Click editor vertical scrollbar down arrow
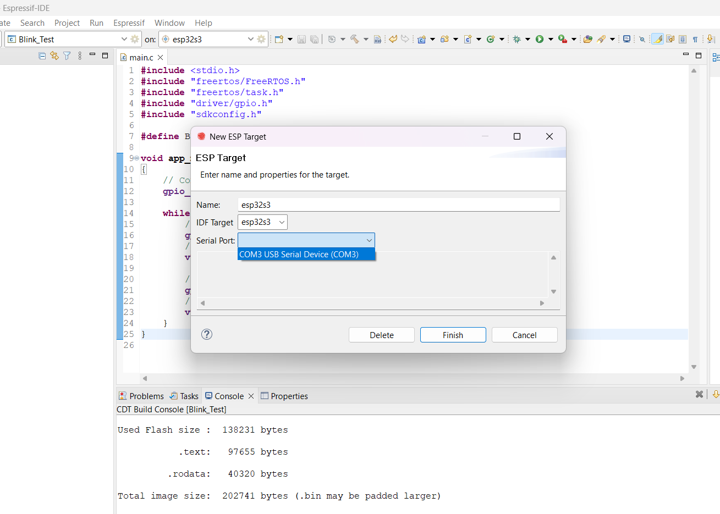The height and width of the screenshot is (514, 720). click(x=694, y=367)
